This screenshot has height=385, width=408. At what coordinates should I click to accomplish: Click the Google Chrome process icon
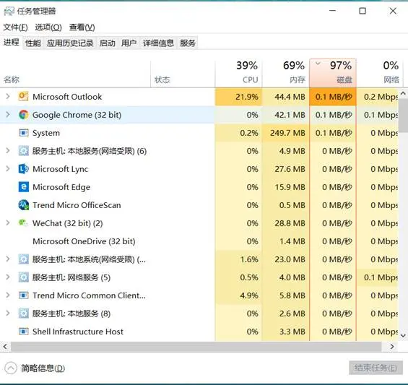pos(23,115)
